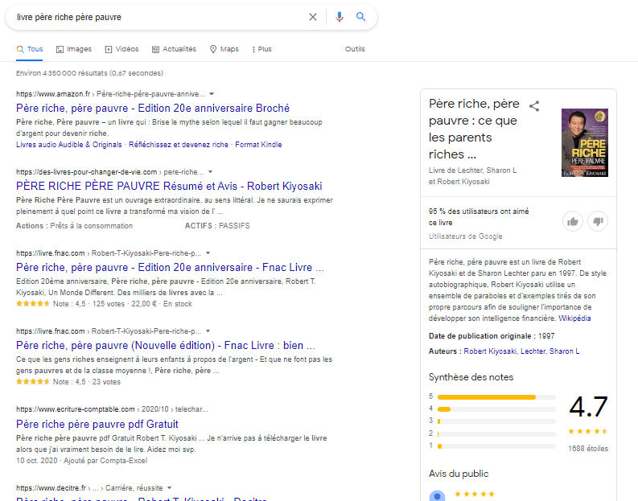This screenshot has width=638, height=501.
Task: Expand the first livre.fnac.com result options arrow
Action: pos(208,253)
